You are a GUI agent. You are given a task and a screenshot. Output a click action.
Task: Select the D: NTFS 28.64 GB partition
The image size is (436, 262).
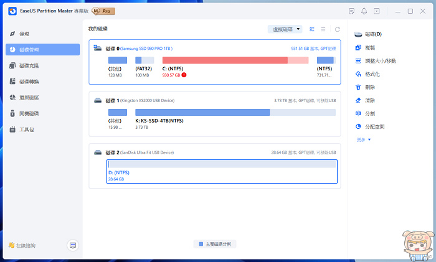(222, 171)
